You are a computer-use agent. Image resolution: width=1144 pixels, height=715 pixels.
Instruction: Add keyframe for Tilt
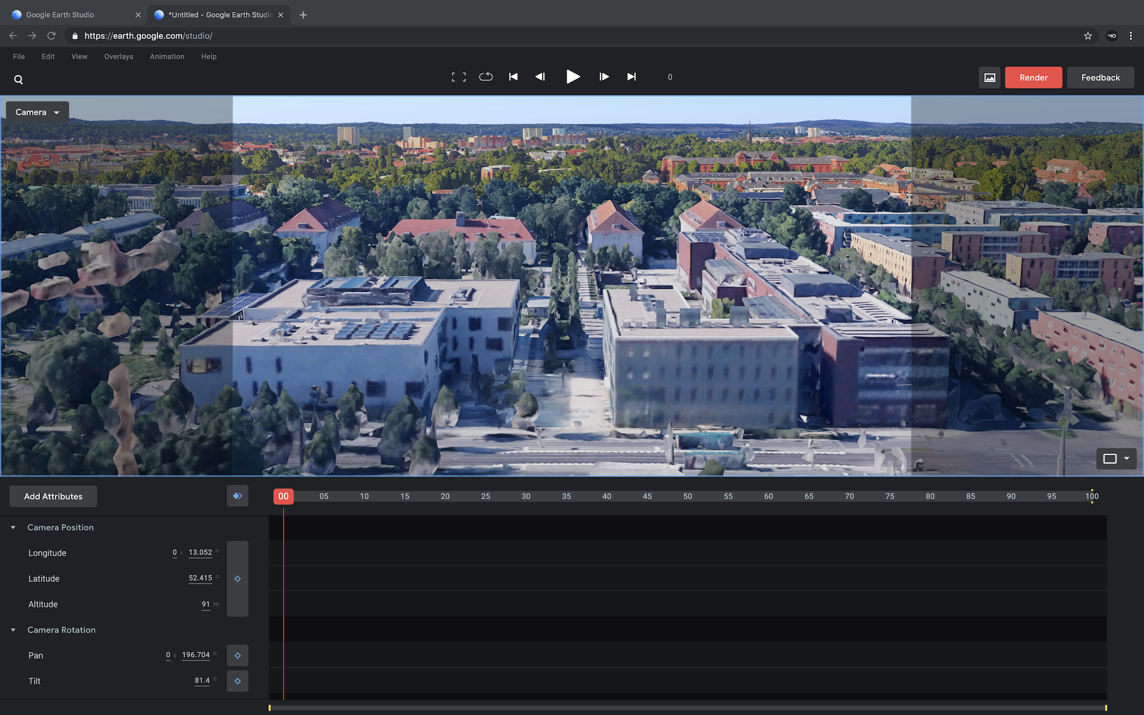(237, 681)
